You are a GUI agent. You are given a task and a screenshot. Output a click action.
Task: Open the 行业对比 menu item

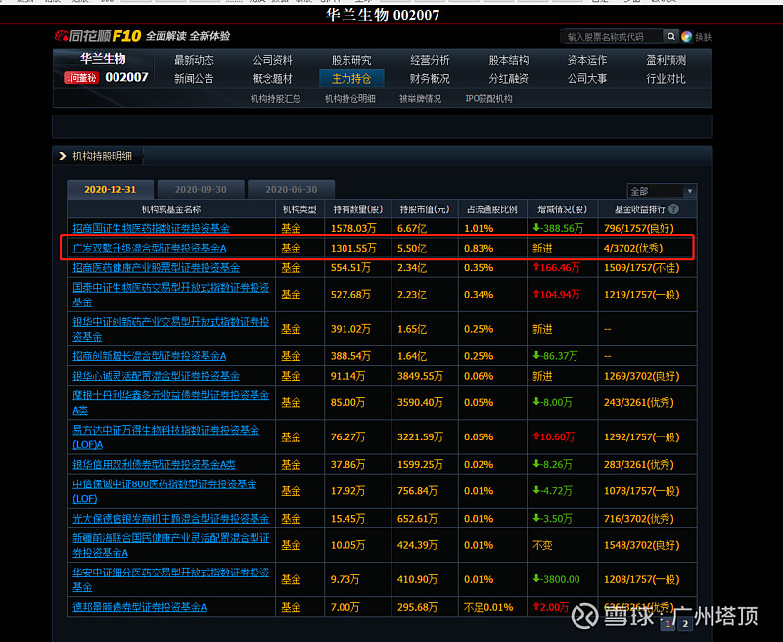pos(666,79)
